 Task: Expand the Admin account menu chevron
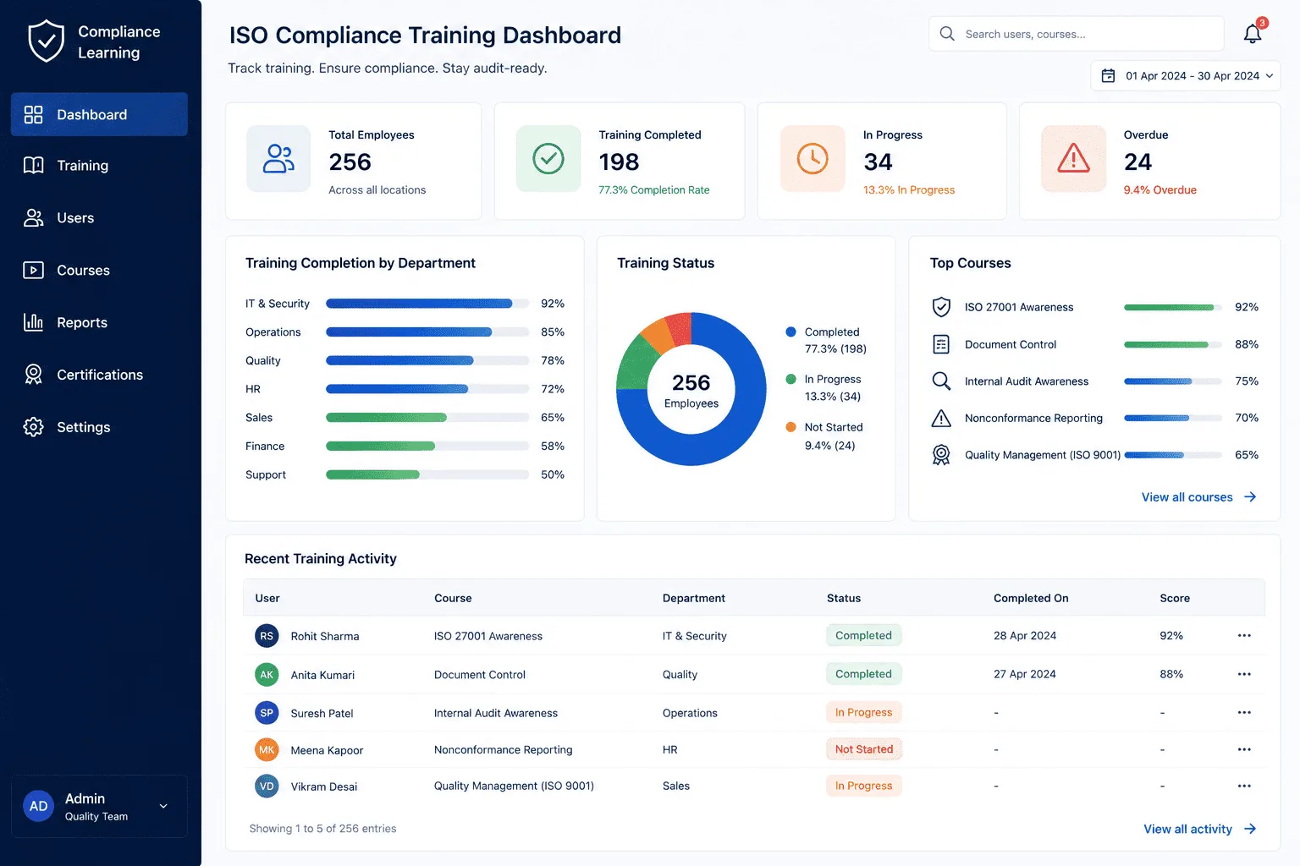coord(163,806)
